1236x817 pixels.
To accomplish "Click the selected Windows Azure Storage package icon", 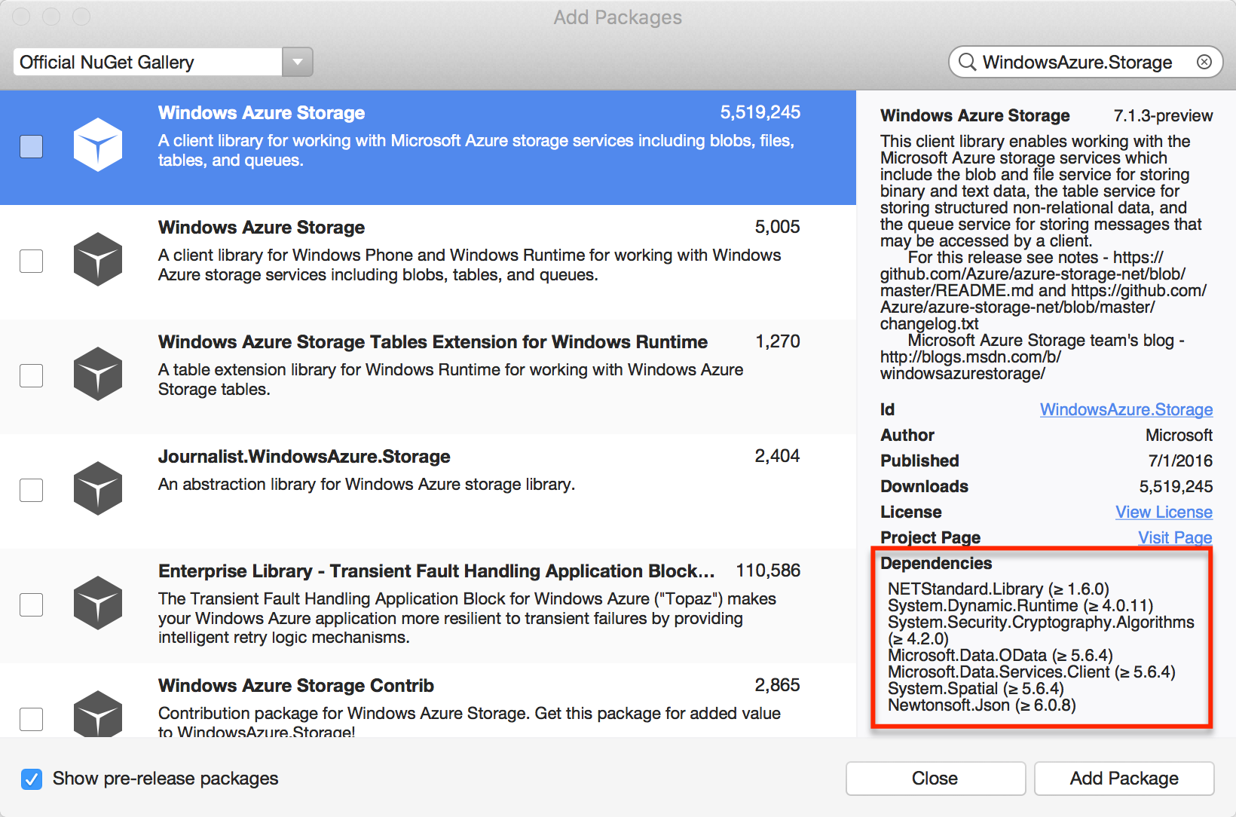I will [x=98, y=145].
